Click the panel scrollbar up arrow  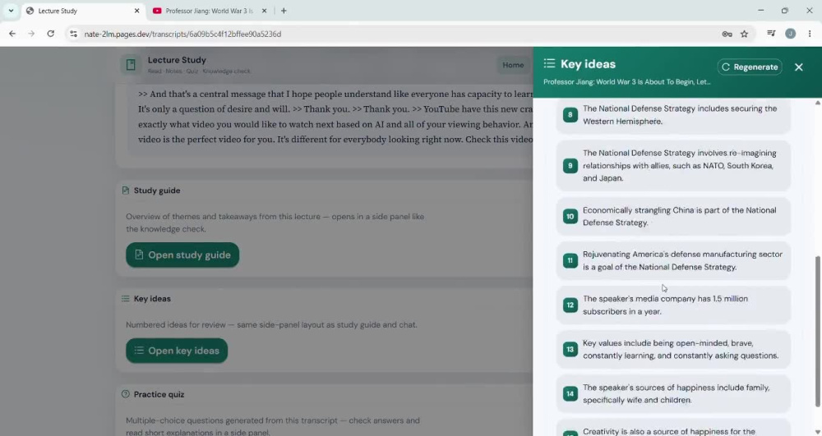click(817, 103)
